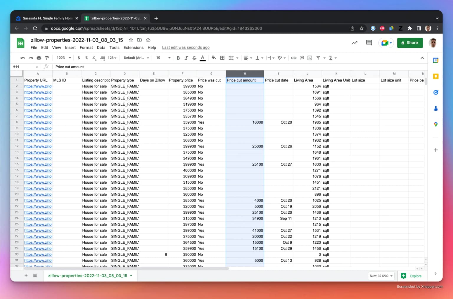Image resolution: width=453 pixels, height=299 pixels.
Task: Click the Move to folder icon
Action: pyautogui.click(x=139, y=40)
